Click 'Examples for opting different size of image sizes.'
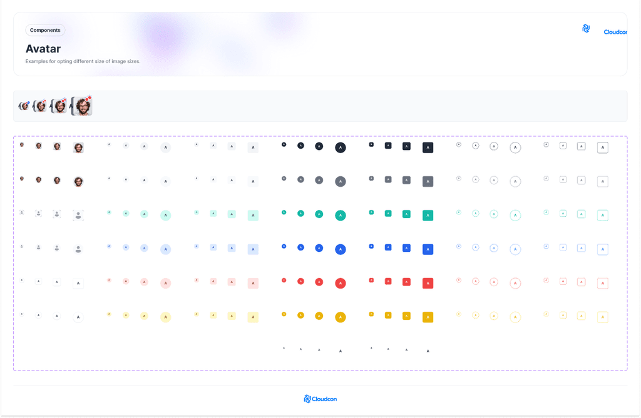The width and height of the screenshot is (641, 418). pos(83,61)
